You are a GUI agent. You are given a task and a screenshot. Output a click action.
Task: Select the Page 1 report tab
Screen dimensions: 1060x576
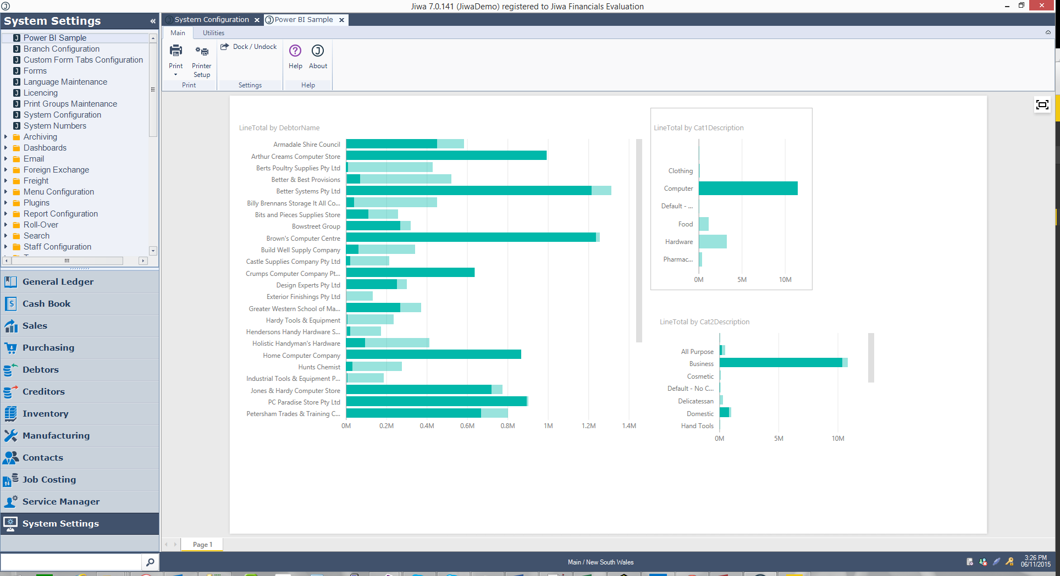202,544
